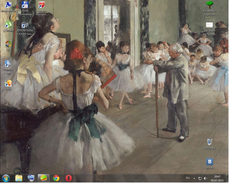
Task: Launch Total Commander from the desktop
Action: coord(25,8)
